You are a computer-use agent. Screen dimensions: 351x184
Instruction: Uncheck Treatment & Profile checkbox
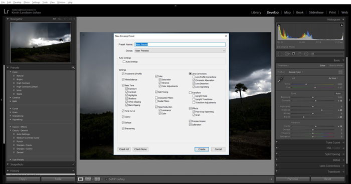[123, 73]
